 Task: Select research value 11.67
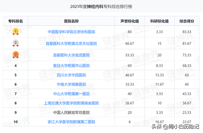(x=159, y=84)
